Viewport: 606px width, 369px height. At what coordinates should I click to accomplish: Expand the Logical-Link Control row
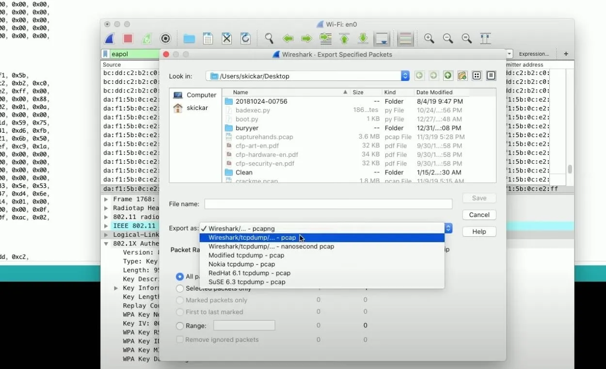106,234
